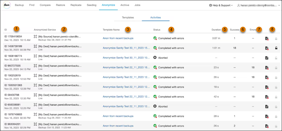
Task: Open the Jobs tab
Action: click(137, 5)
